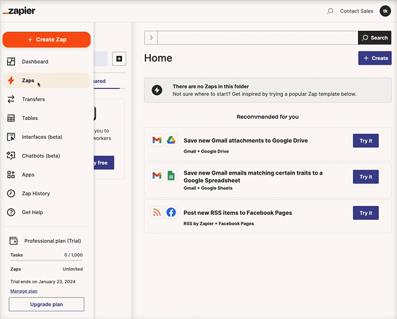
Task: Click the Dashboard sidebar icon
Action: (x=11, y=62)
